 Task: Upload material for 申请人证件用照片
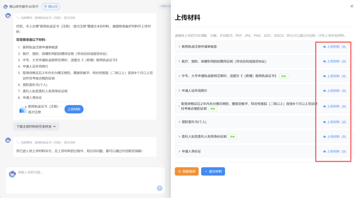(334, 91)
